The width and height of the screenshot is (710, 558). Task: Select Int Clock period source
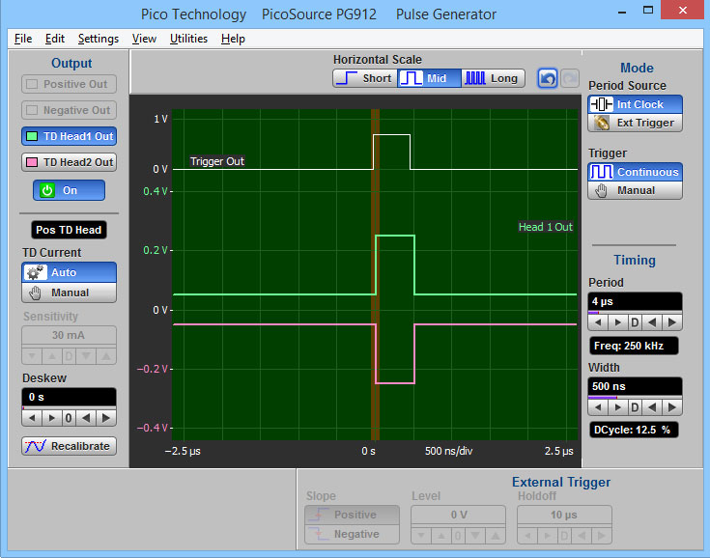click(x=635, y=104)
